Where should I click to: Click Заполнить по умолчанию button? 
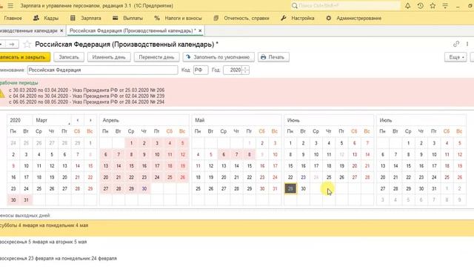(218, 57)
